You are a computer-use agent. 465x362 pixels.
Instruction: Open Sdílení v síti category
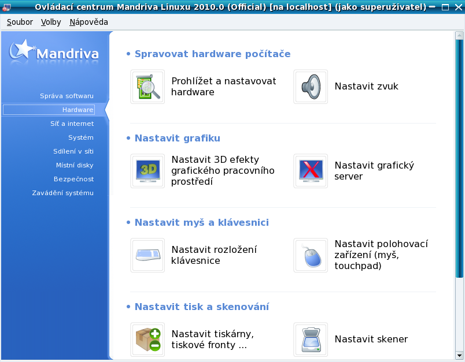73,151
